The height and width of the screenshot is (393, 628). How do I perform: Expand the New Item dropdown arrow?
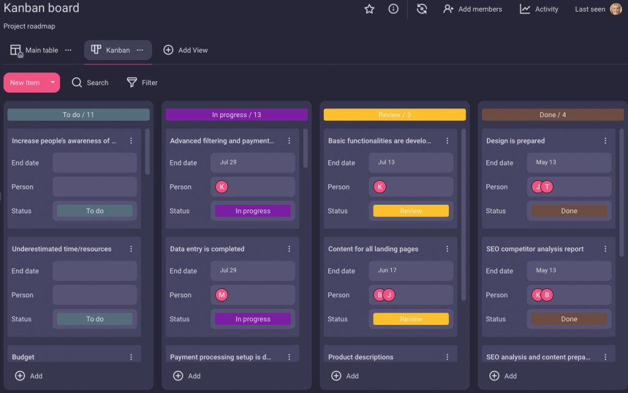click(52, 82)
